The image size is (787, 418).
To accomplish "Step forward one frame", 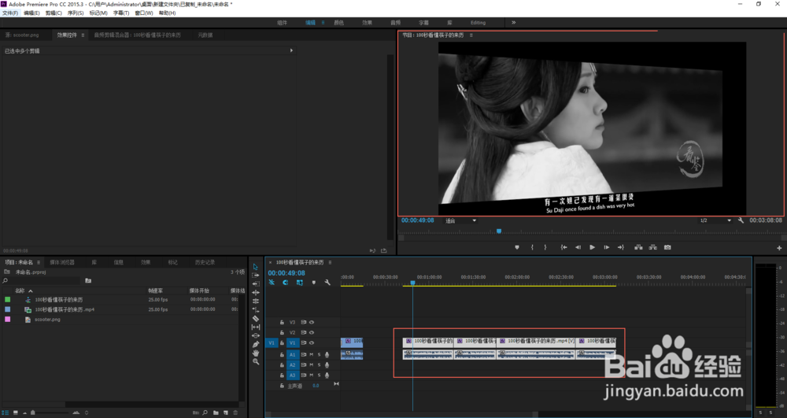I will click(606, 247).
